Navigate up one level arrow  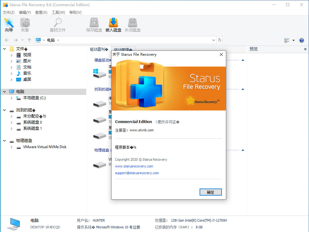pos(29,40)
